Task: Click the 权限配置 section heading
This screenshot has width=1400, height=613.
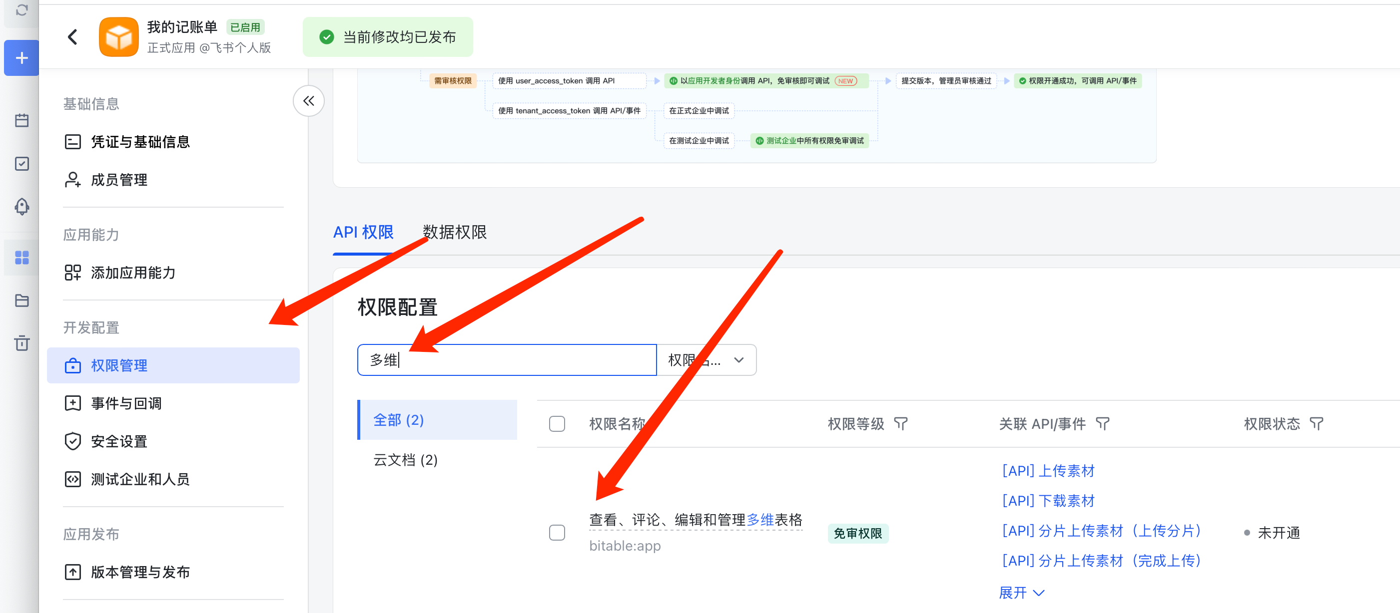Action: point(397,307)
